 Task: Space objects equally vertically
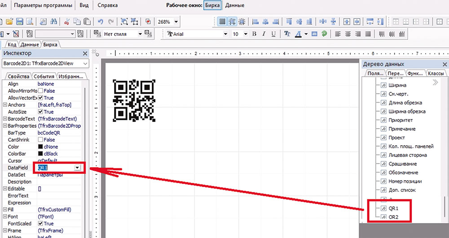tap(333, 22)
